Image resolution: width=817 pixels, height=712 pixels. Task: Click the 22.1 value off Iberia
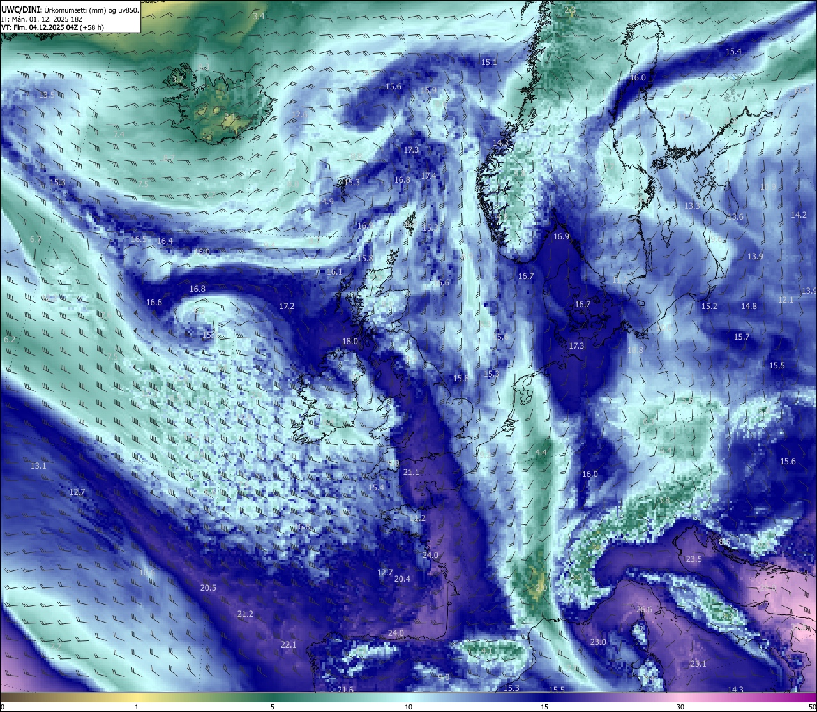click(289, 645)
